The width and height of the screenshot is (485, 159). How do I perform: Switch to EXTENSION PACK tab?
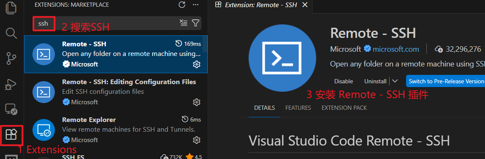[344, 108]
